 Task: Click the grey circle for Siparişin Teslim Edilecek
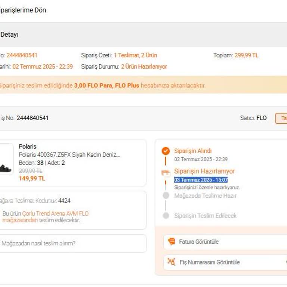166,216
